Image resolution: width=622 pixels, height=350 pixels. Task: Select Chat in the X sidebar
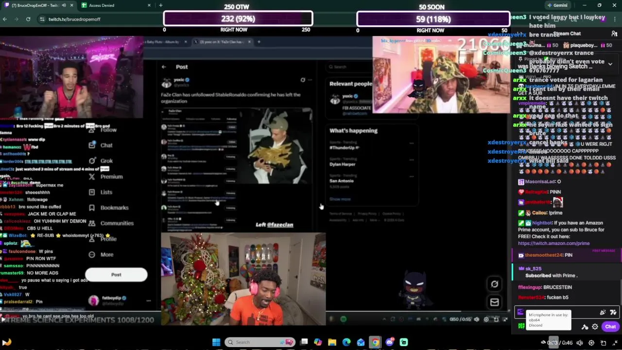101,145
